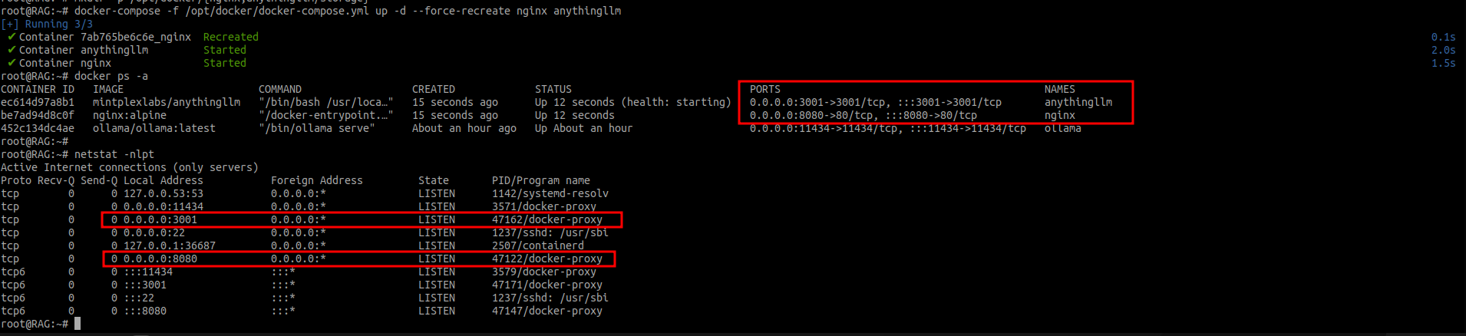Click the anythingllm container name in NAMES column
The height and width of the screenshot is (336, 1466).
click(x=1078, y=102)
